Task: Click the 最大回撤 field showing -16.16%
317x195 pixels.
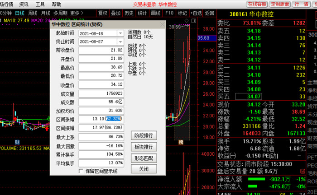Action: pos(101,146)
